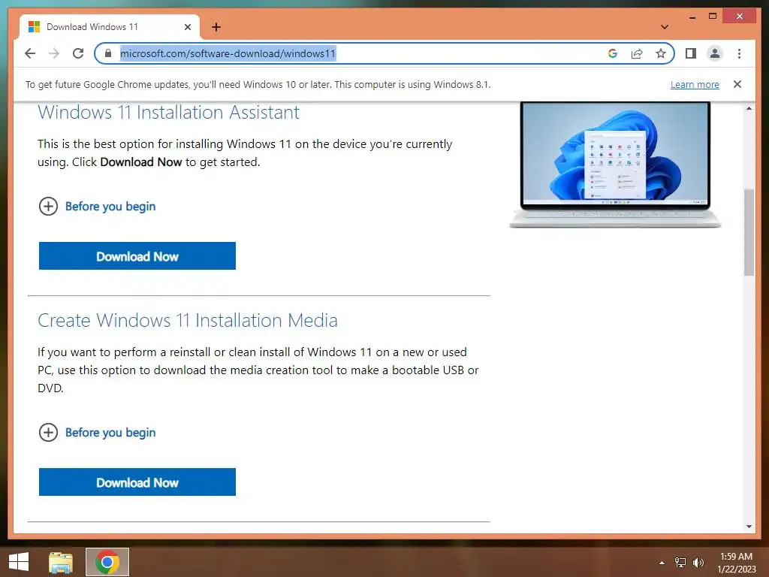Open the Learn more link

pos(695,84)
